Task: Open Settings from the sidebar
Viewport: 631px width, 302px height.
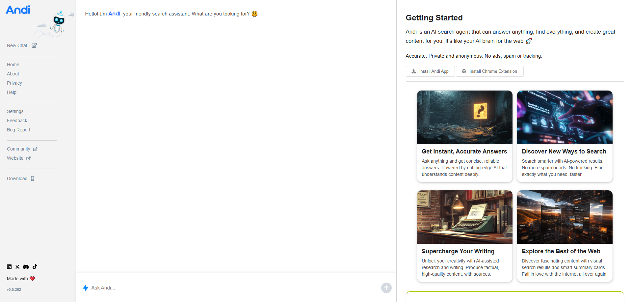Action: (15, 111)
